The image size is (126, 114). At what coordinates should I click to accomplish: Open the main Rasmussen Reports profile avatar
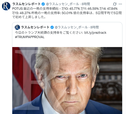click(6, 6)
